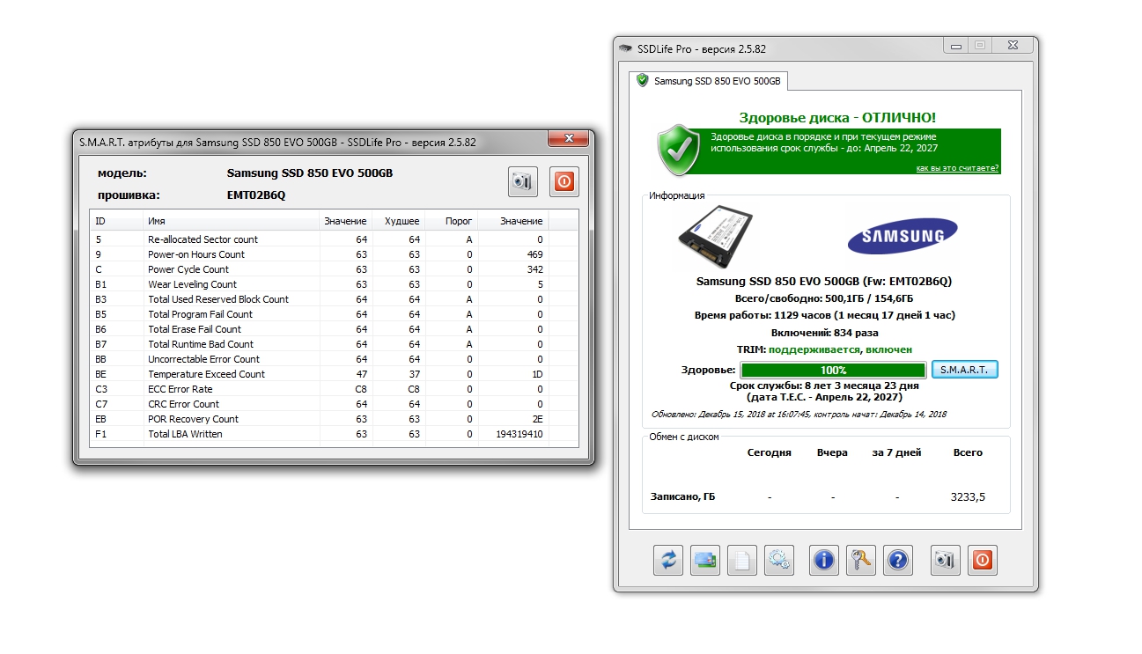Open settings with the gears icon
Screen dimensions: 1142x654
point(779,560)
